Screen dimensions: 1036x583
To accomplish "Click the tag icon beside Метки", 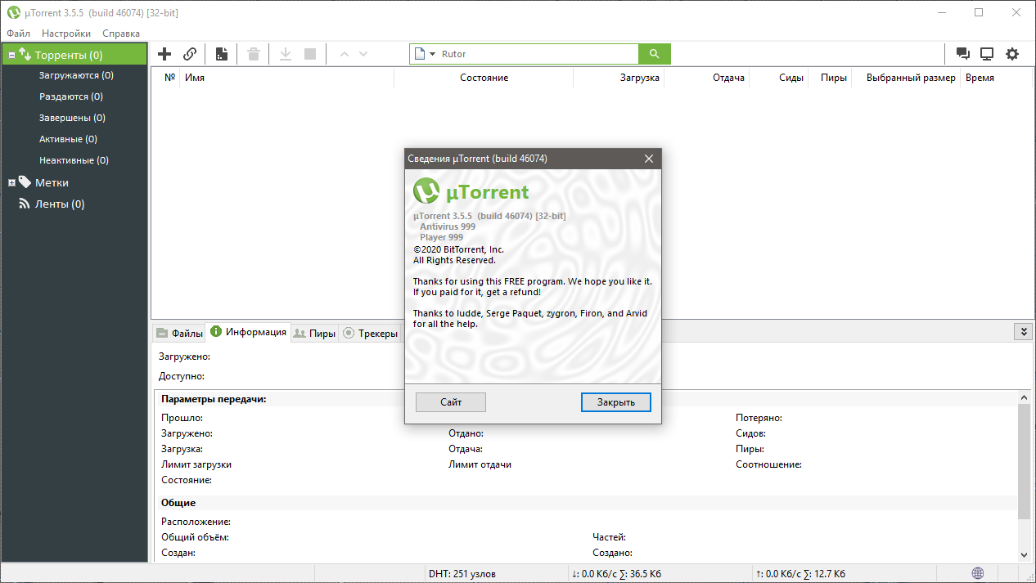I will pyautogui.click(x=25, y=182).
